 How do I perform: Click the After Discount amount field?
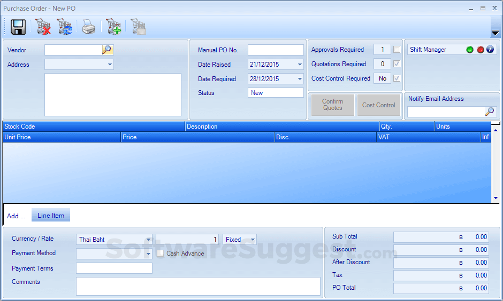pyautogui.click(x=441, y=263)
